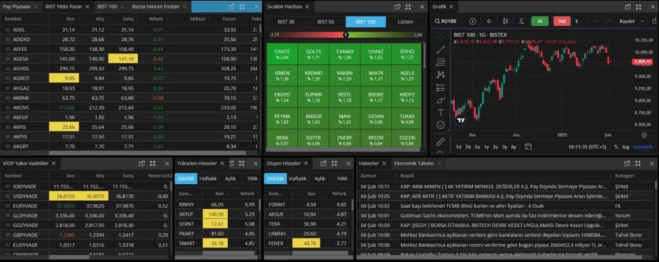Pop out the Grafik panel window

(x=627, y=6)
